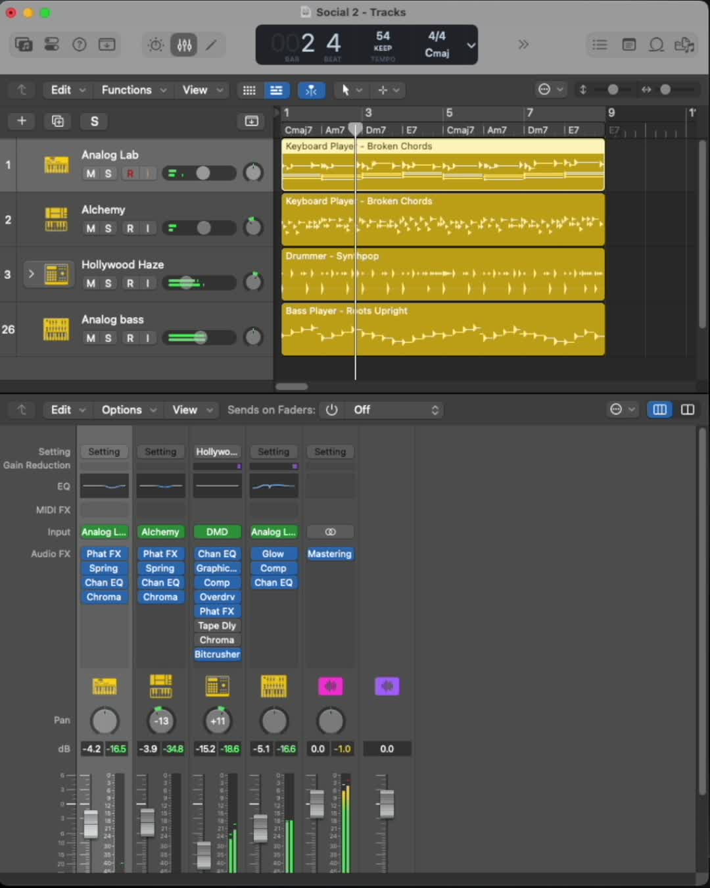The image size is (710, 888).
Task: Click the up arrow in Tracks menu bar
Action: tap(22, 90)
